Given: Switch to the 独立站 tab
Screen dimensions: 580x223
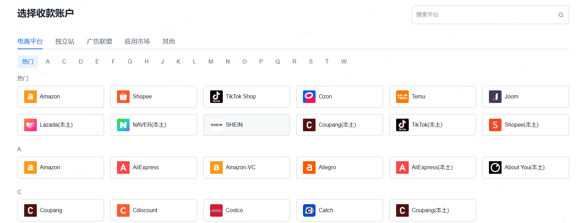Looking at the screenshot, I should click(x=65, y=42).
